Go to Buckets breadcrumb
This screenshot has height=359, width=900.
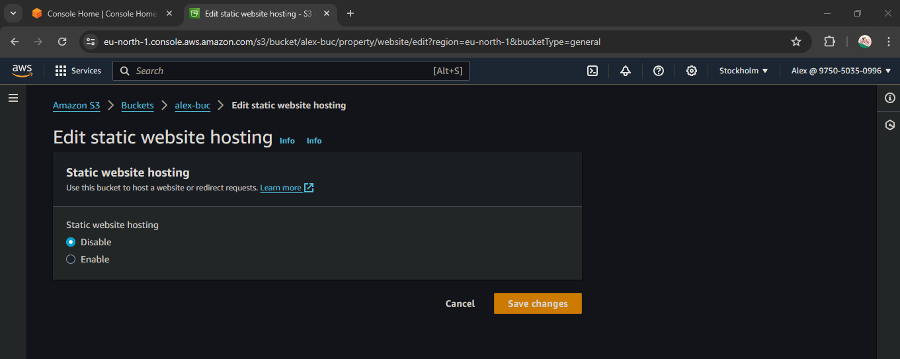(138, 105)
